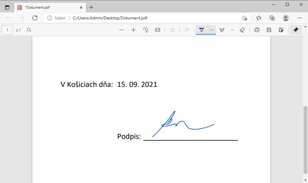Image resolution: width=308 pixels, height=183 pixels.
Task: Expand the Highlight color options dropdown
Action: (232, 30)
